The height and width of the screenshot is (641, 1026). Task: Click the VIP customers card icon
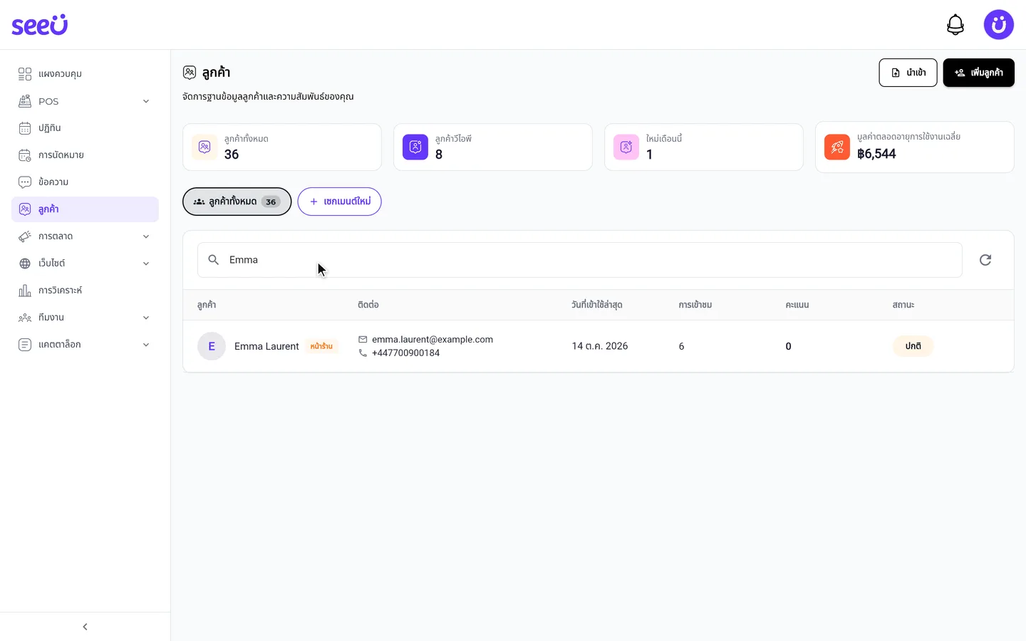coord(415,147)
